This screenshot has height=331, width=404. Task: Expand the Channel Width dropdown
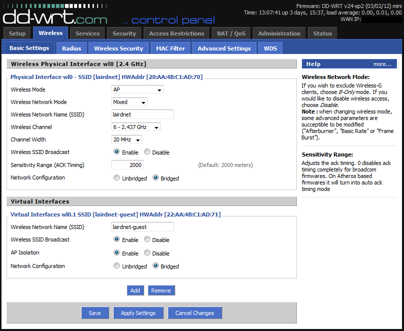pos(126,140)
